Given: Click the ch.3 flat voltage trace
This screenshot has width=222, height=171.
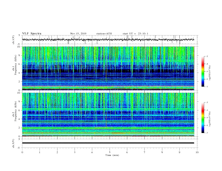Looking at the screenshot, I should [x=108, y=143].
